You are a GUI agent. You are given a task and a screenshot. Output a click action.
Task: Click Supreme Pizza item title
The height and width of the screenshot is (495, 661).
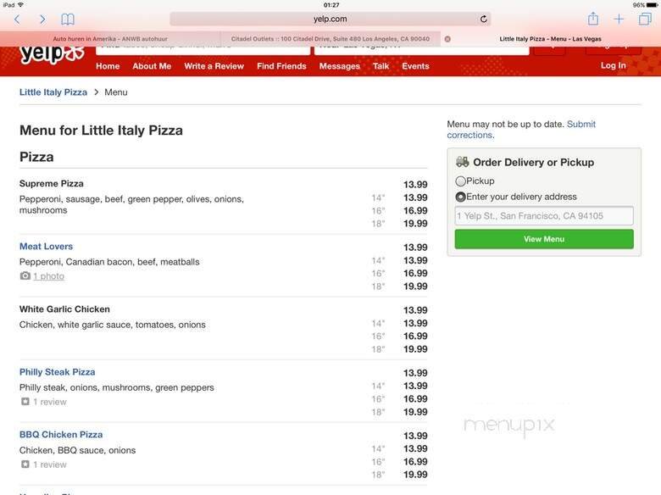(x=52, y=183)
